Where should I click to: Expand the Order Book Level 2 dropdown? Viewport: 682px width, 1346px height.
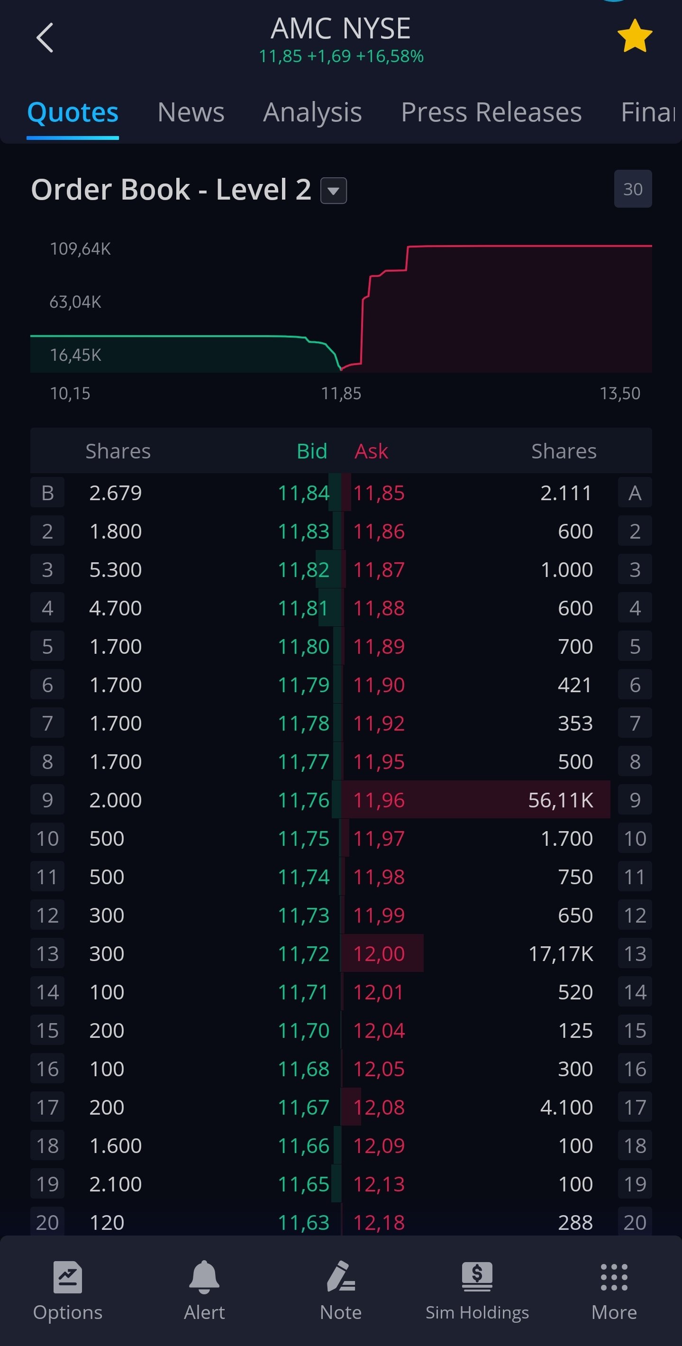point(333,190)
